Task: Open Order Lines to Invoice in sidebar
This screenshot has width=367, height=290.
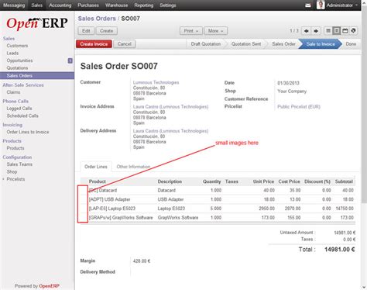Action: pyautogui.click(x=28, y=132)
